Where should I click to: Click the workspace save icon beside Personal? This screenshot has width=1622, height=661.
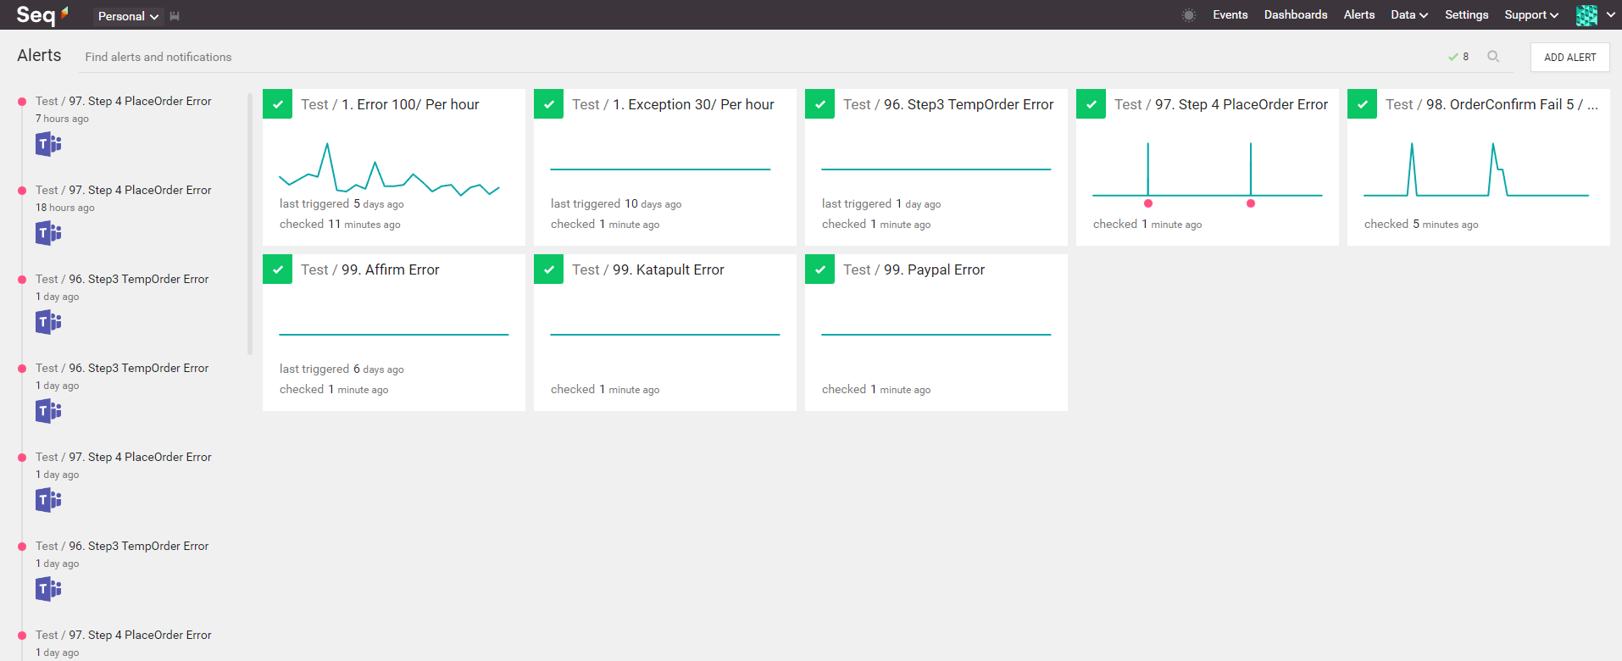175,16
